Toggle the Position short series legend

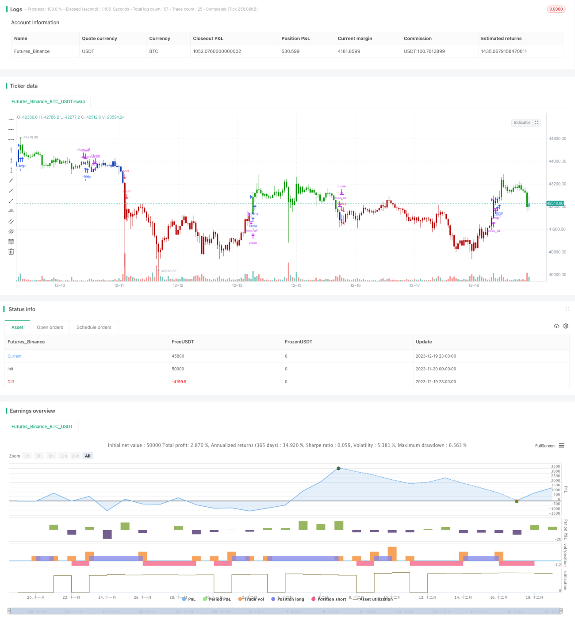[329, 599]
